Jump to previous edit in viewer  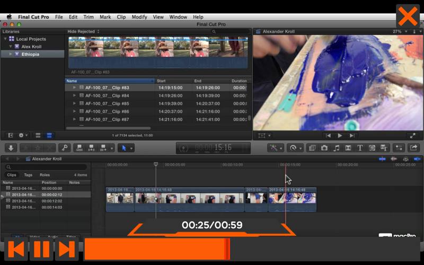point(328,136)
